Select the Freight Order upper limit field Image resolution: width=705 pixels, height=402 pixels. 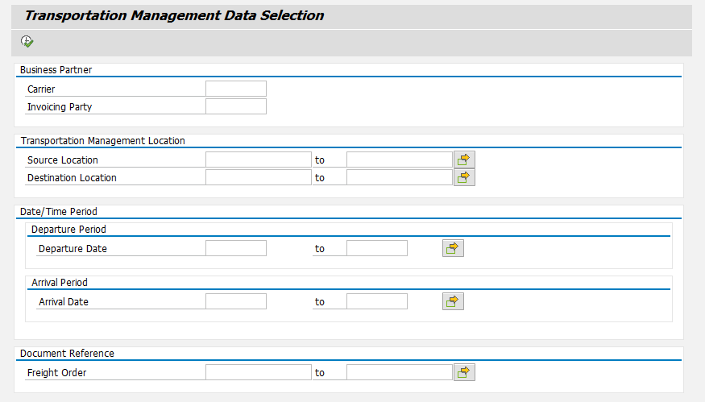399,372
